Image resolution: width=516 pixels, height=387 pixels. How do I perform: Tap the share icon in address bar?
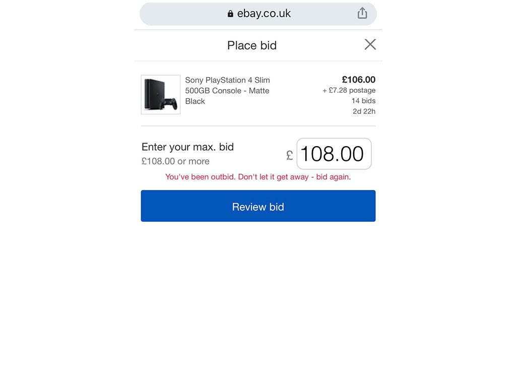click(x=362, y=13)
